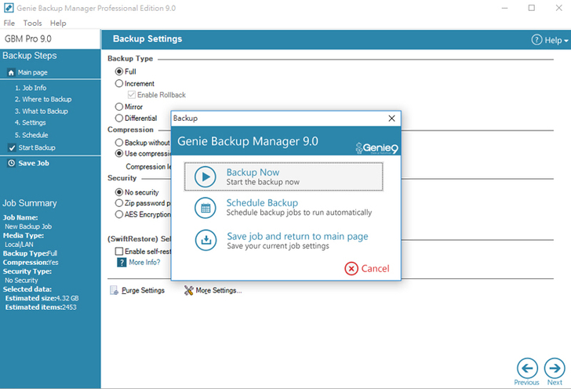Click Save Job in the sidebar
The image size is (571, 389).
pos(33,163)
